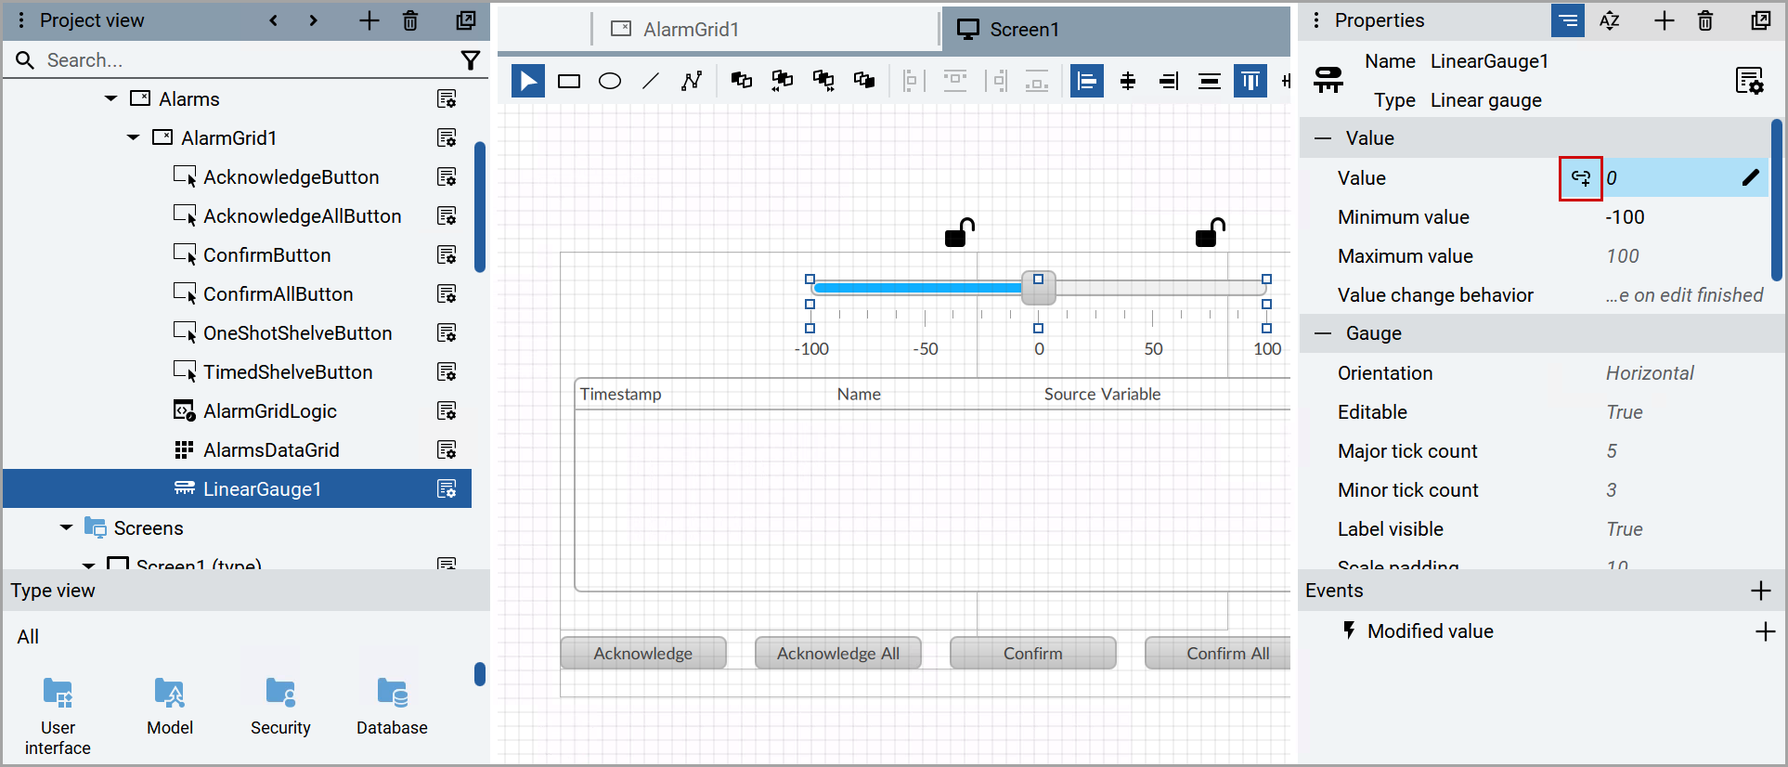
Task: Click the Acknowledge All button on canvas
Action: point(838,653)
